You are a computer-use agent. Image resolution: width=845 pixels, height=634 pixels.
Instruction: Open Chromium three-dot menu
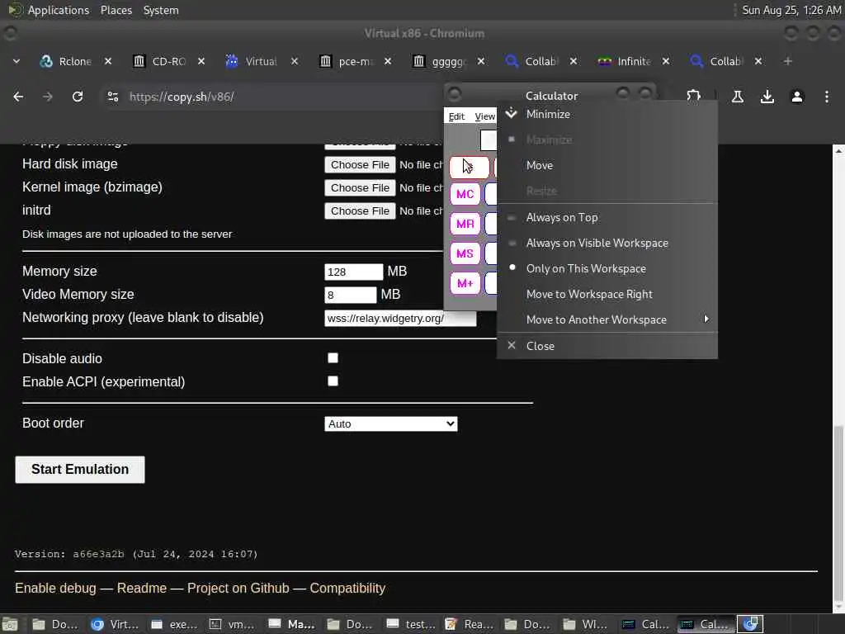point(826,97)
